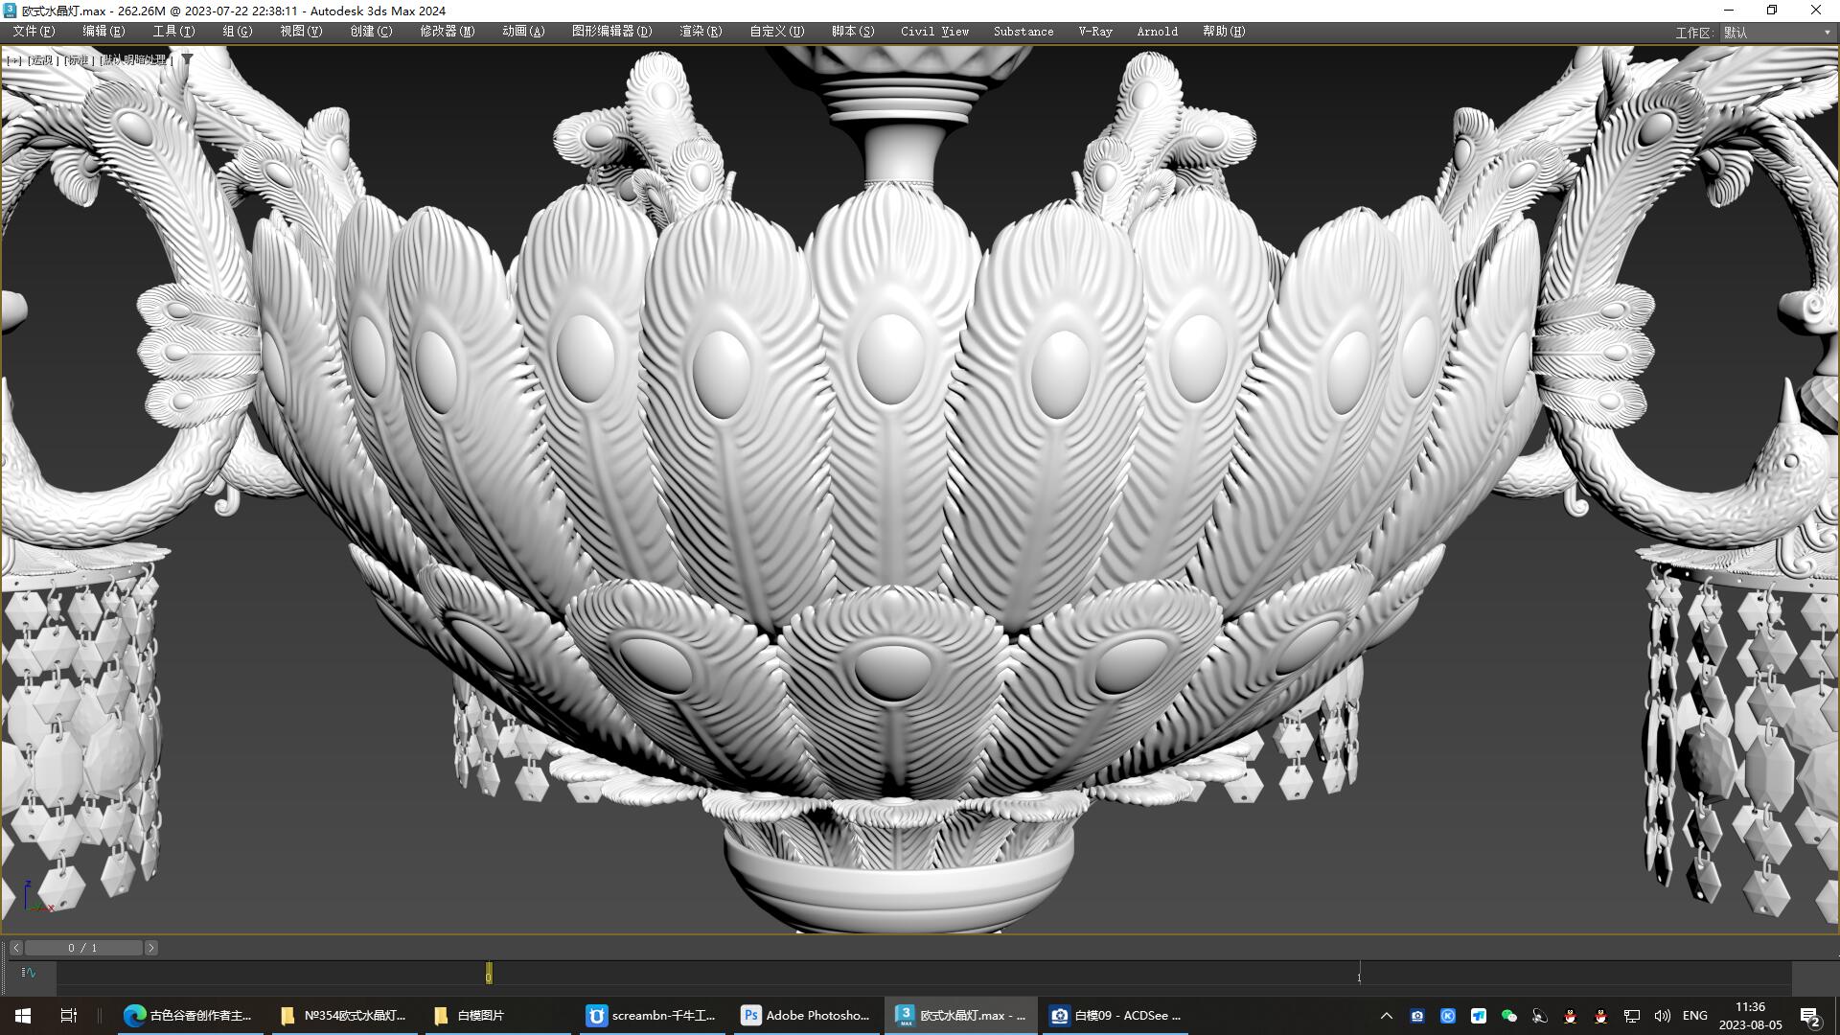Click the next frame arrow button
The image size is (1840, 1035).
click(150, 947)
